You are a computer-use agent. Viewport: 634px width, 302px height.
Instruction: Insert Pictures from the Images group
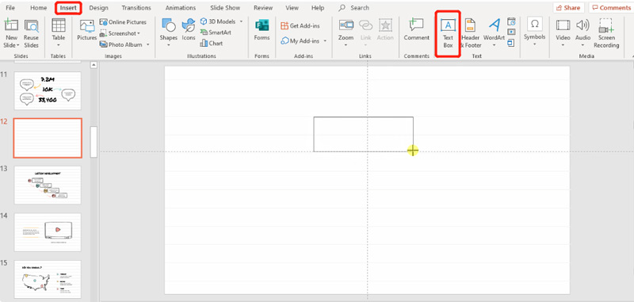[87, 30]
